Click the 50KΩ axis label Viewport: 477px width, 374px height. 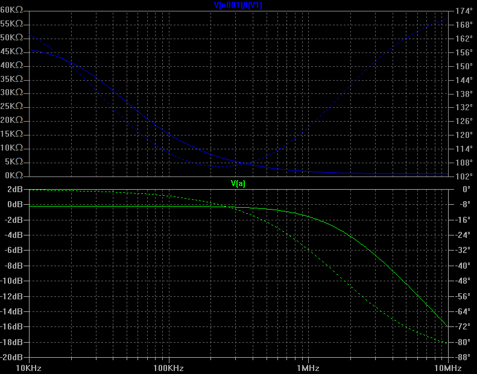(x=11, y=38)
